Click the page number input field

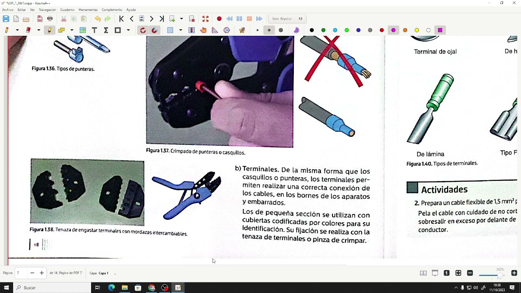coord(20,273)
